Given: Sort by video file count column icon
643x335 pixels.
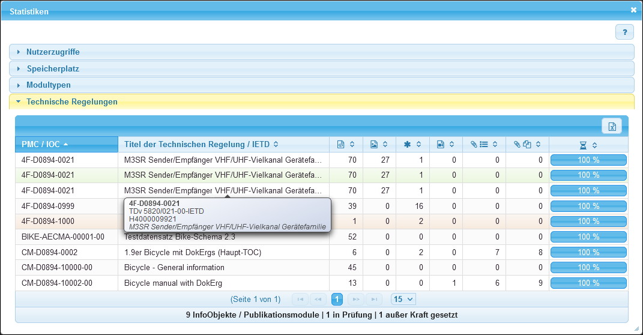Looking at the screenshot, I should [440, 144].
